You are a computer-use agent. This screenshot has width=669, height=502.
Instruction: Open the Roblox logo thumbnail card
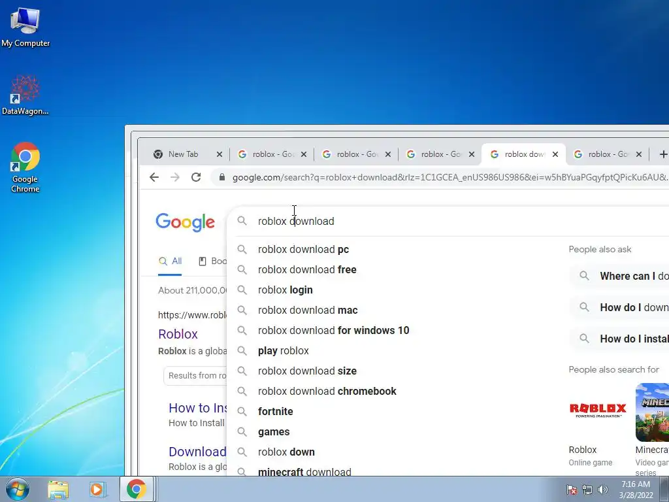coord(598,412)
